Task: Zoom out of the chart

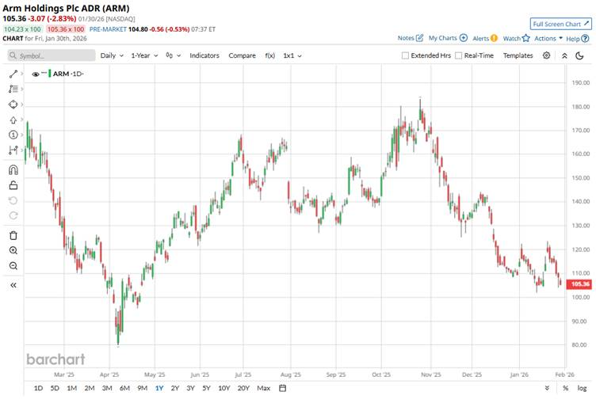Action: coord(13,265)
